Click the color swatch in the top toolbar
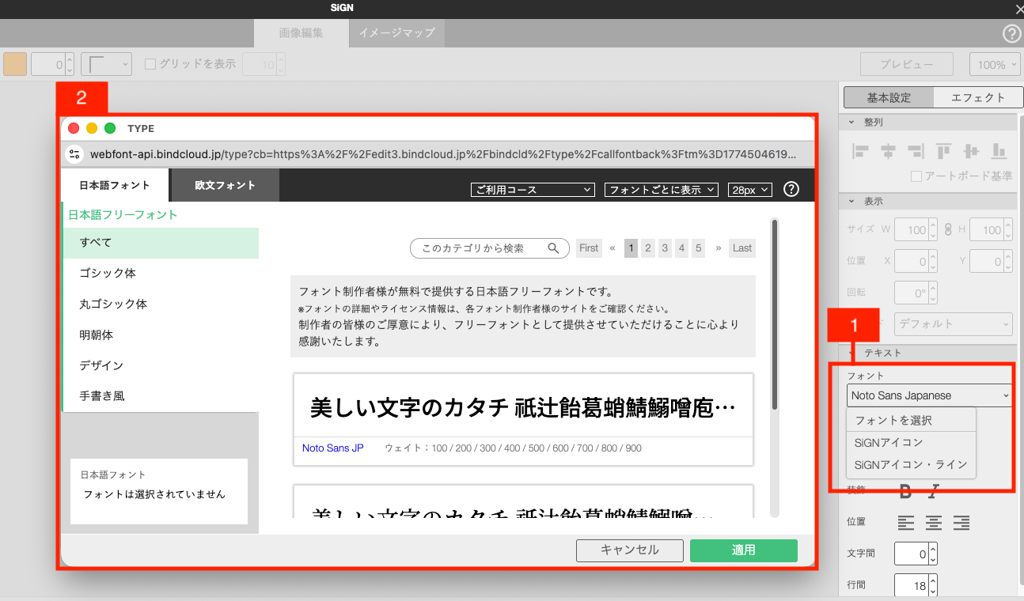Image resolution: width=1024 pixels, height=601 pixels. [14, 63]
